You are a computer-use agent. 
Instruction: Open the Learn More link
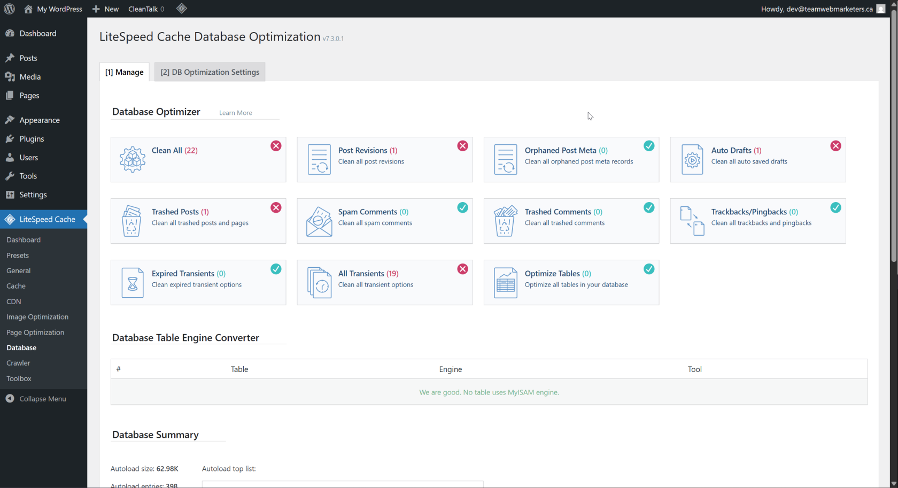[x=235, y=113]
